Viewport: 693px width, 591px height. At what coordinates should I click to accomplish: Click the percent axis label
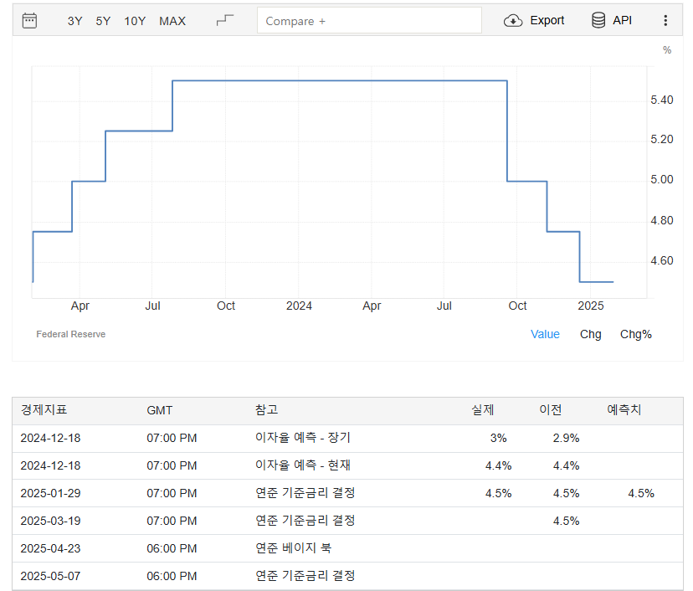665,49
